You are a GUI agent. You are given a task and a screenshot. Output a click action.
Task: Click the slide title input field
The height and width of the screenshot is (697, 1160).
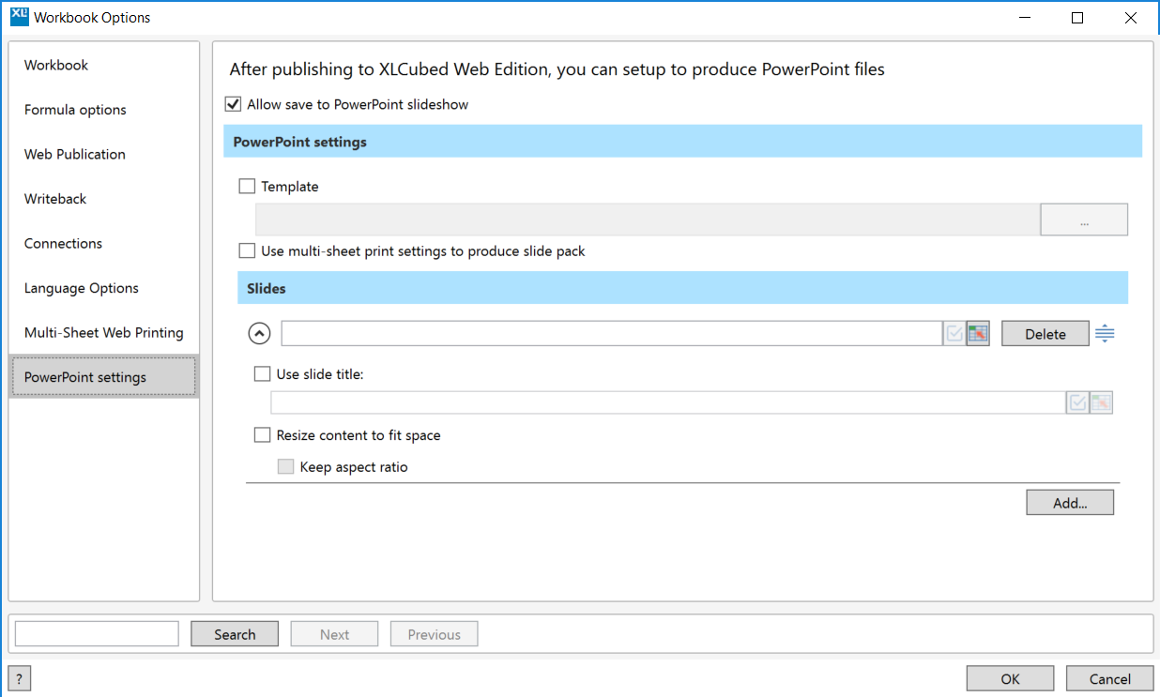click(668, 402)
